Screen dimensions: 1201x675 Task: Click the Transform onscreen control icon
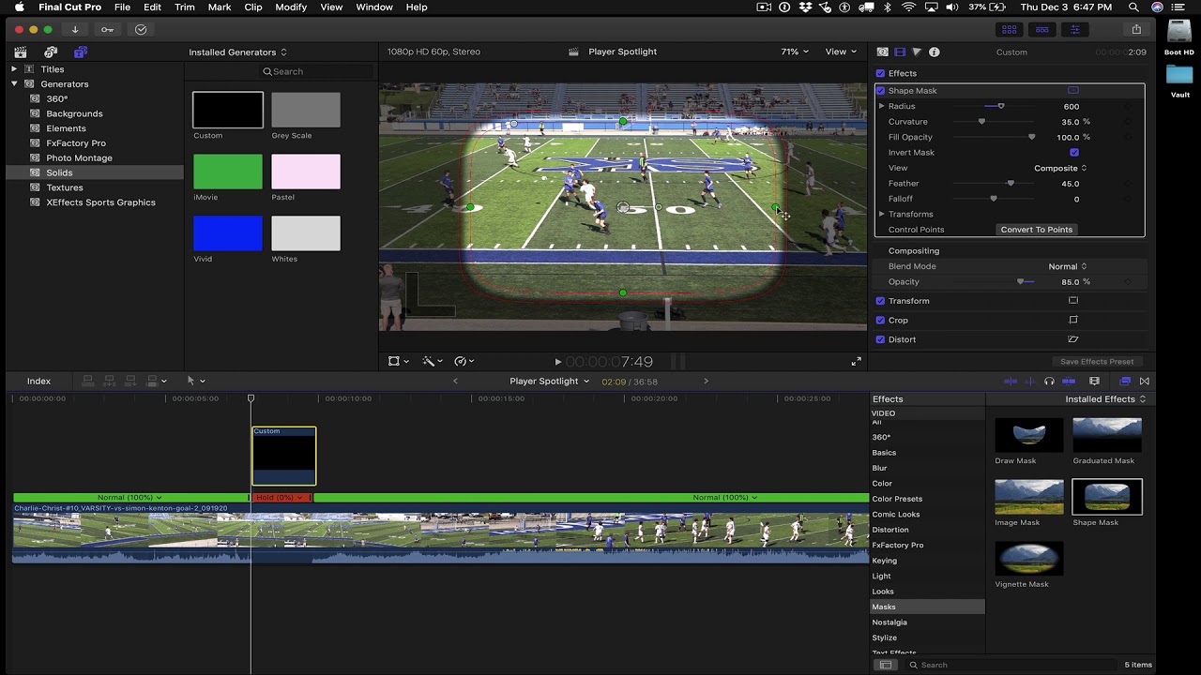[x=1073, y=301]
